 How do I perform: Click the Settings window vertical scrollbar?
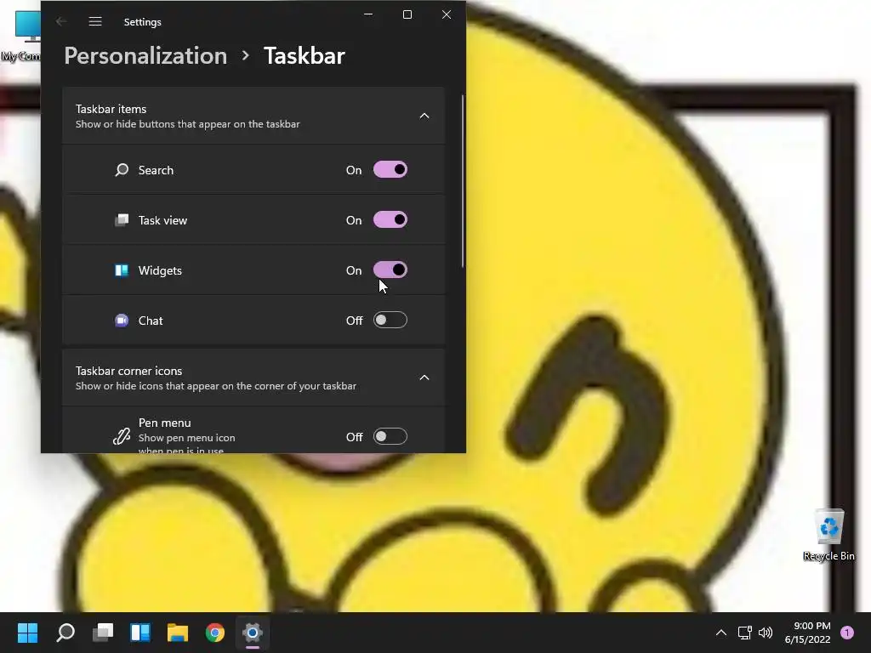click(x=462, y=182)
